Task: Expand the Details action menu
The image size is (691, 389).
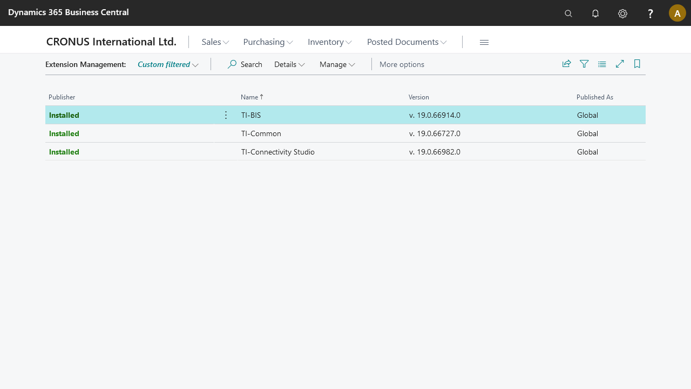Action: tap(290, 64)
